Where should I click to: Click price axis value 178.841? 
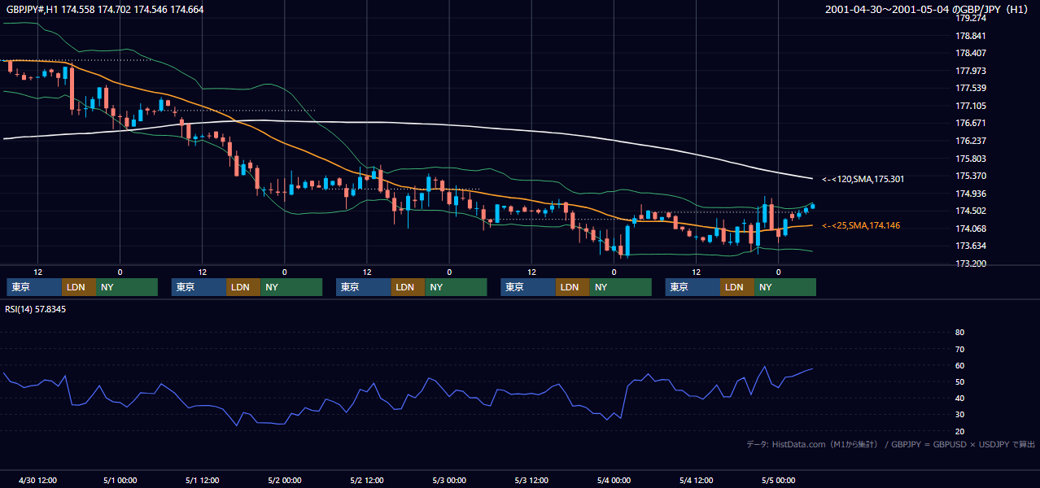coord(970,36)
